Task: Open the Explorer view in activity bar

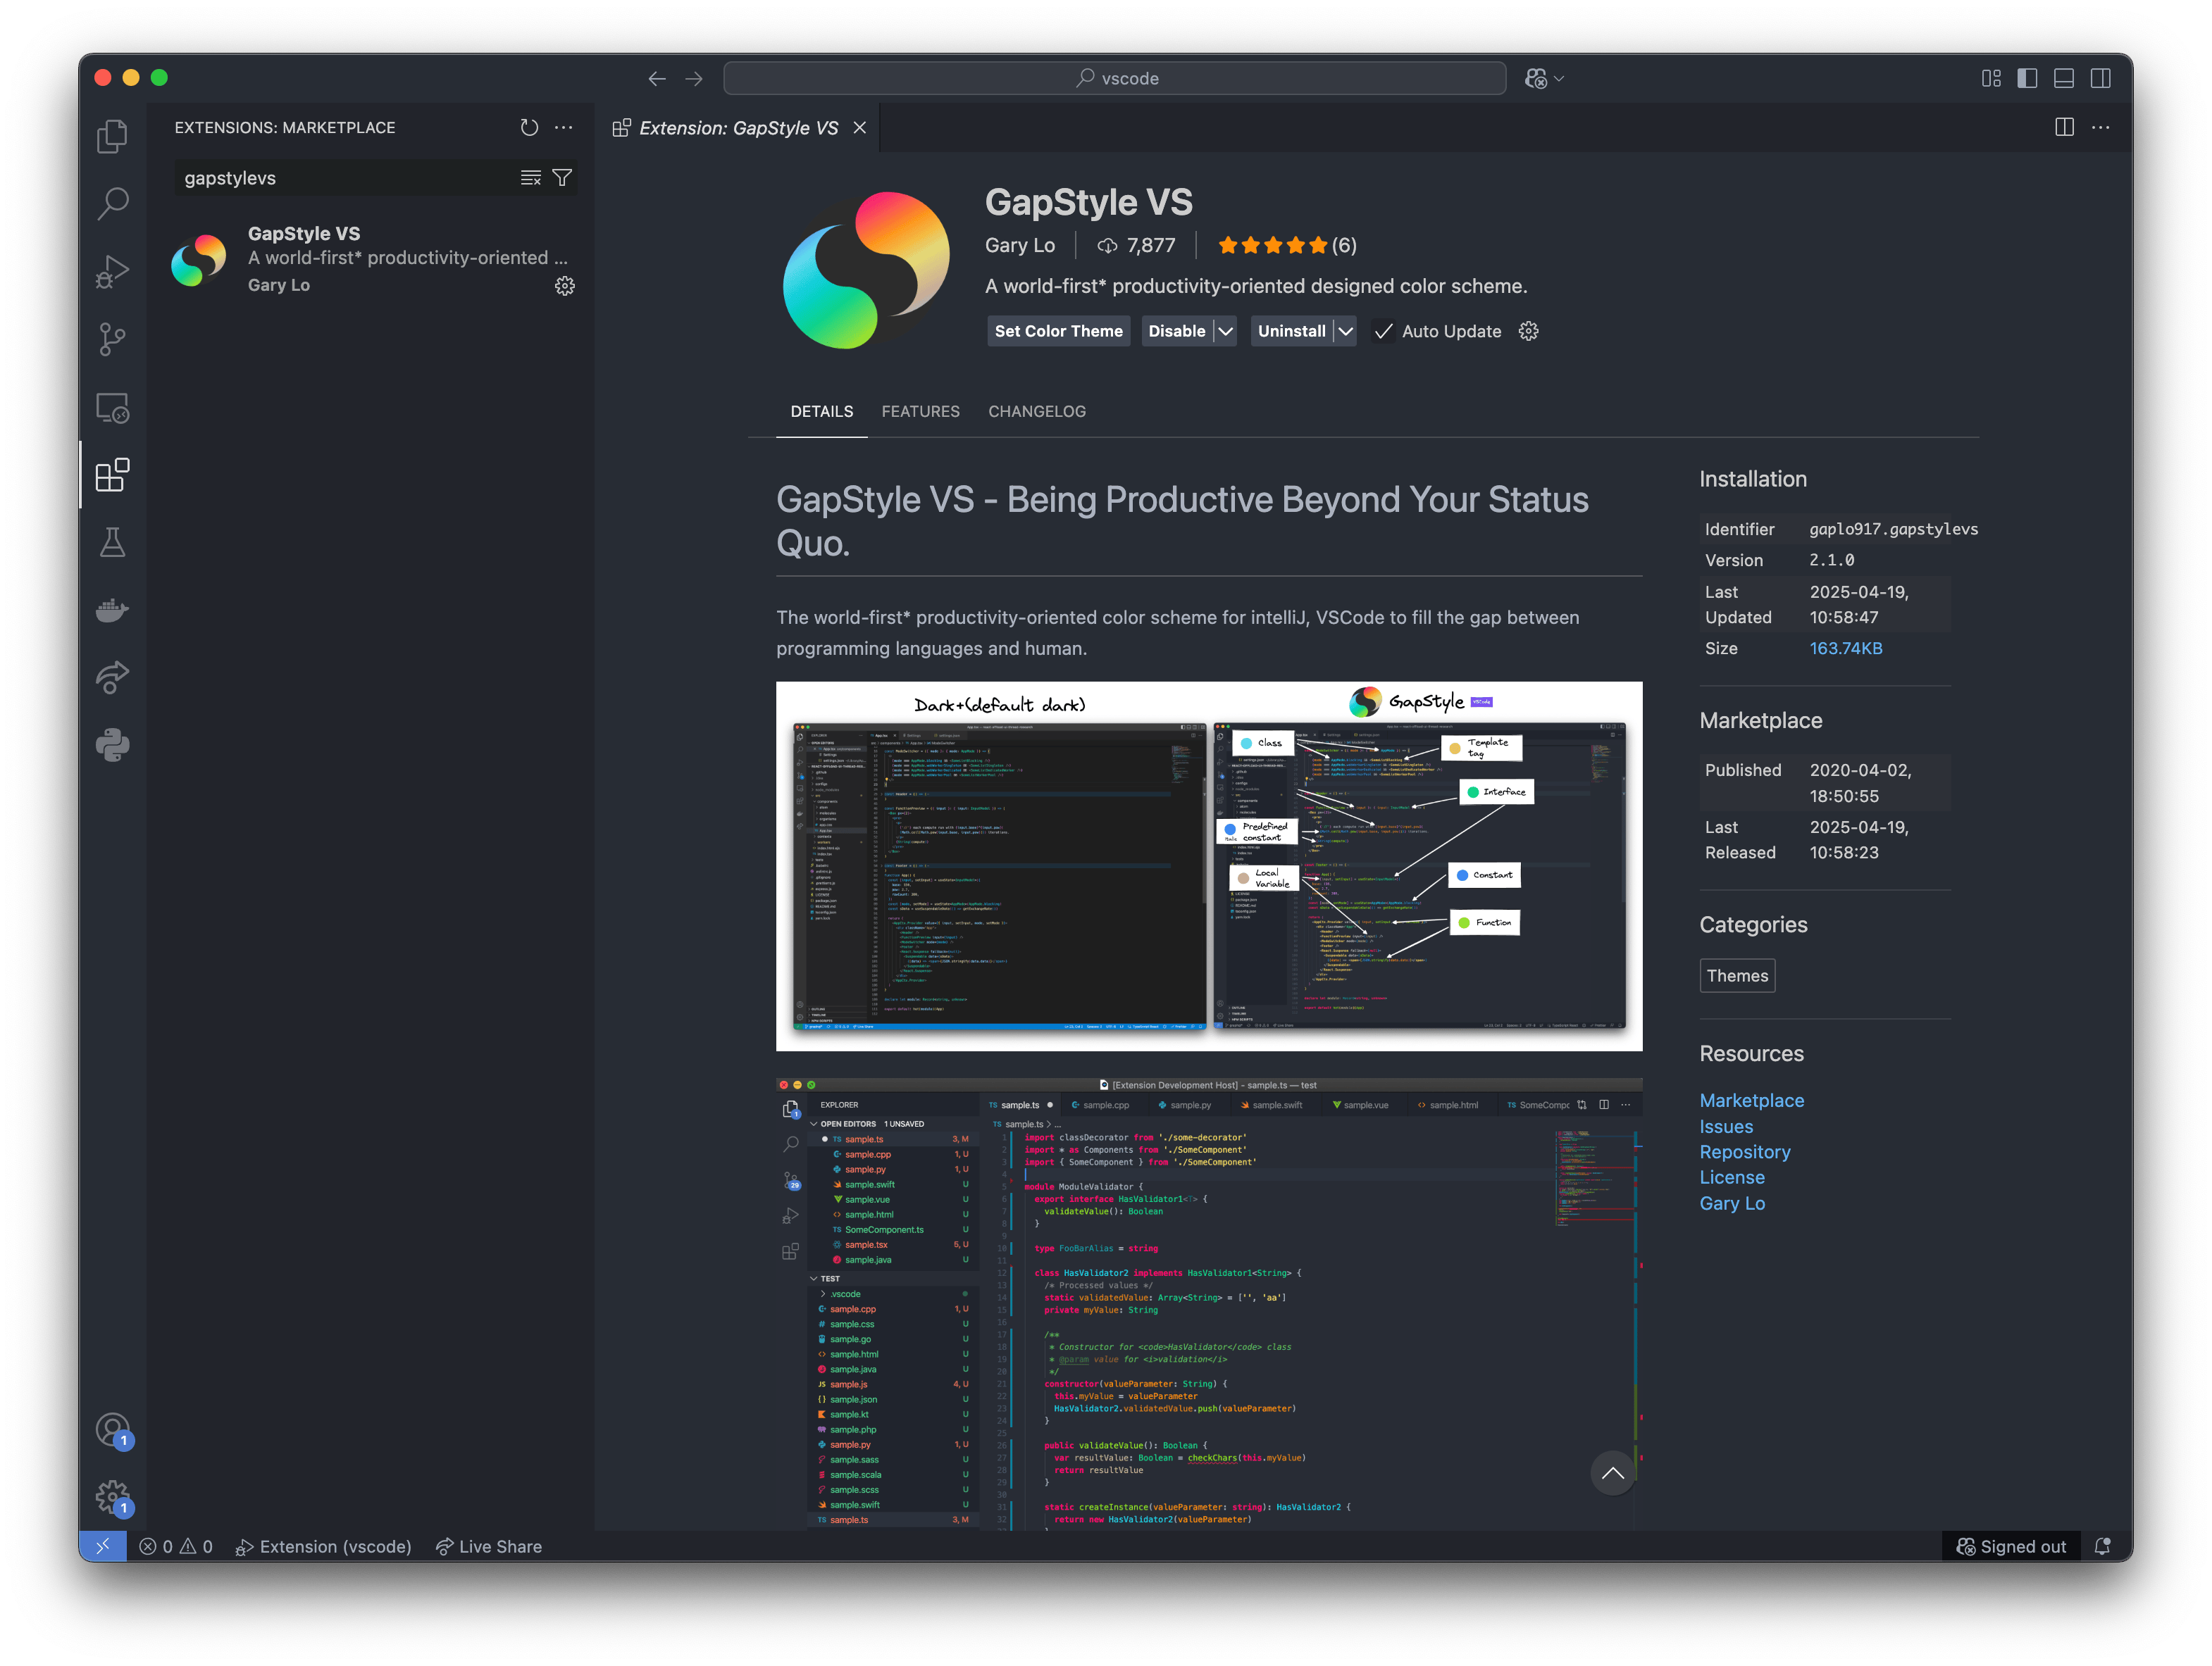Action: [x=112, y=136]
